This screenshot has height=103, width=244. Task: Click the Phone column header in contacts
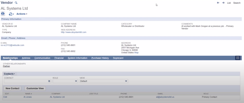[x=124, y=94]
